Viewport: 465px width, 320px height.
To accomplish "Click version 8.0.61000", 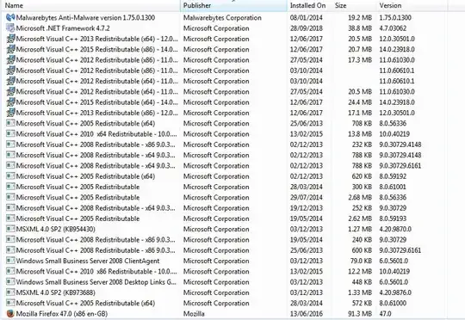I will [393, 303].
